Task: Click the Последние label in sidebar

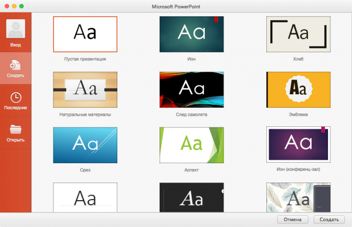Action: click(x=15, y=108)
